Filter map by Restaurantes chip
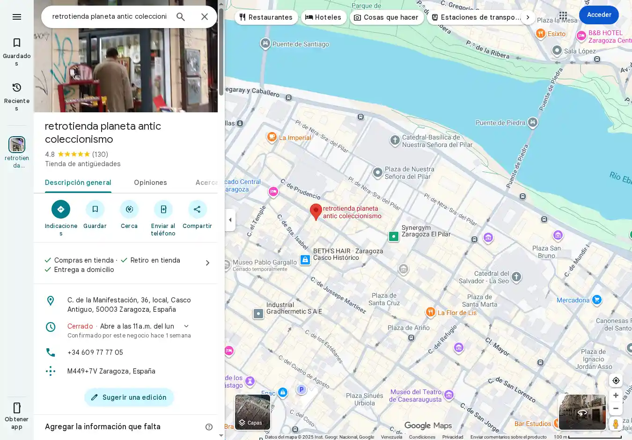 [x=266, y=17]
